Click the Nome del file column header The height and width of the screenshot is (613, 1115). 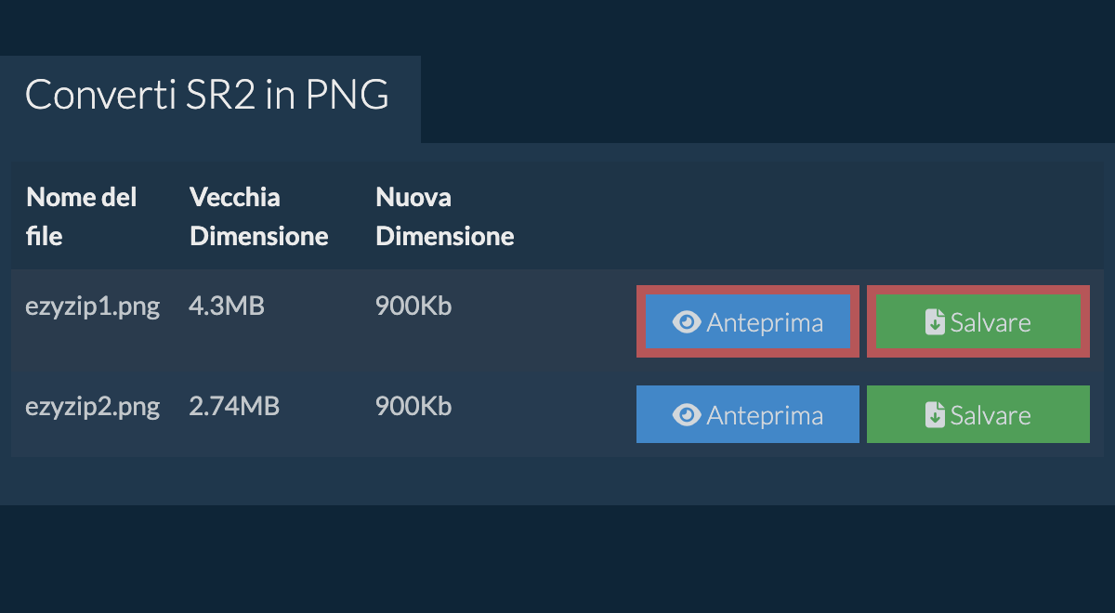click(82, 216)
